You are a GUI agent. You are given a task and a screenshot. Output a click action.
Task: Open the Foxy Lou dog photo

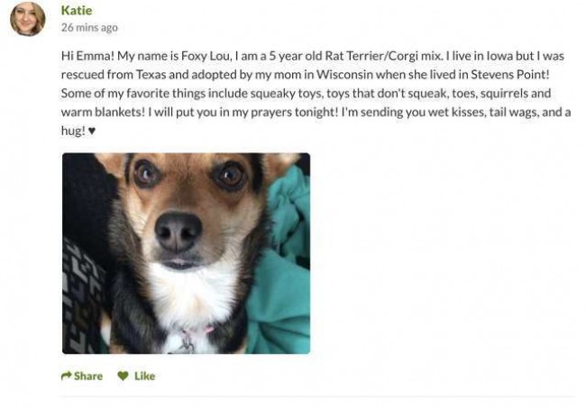(186, 253)
